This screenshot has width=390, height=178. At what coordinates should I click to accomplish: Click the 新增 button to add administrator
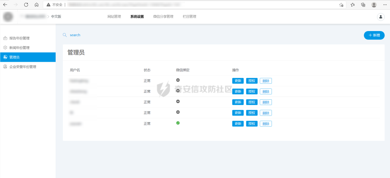click(x=374, y=35)
